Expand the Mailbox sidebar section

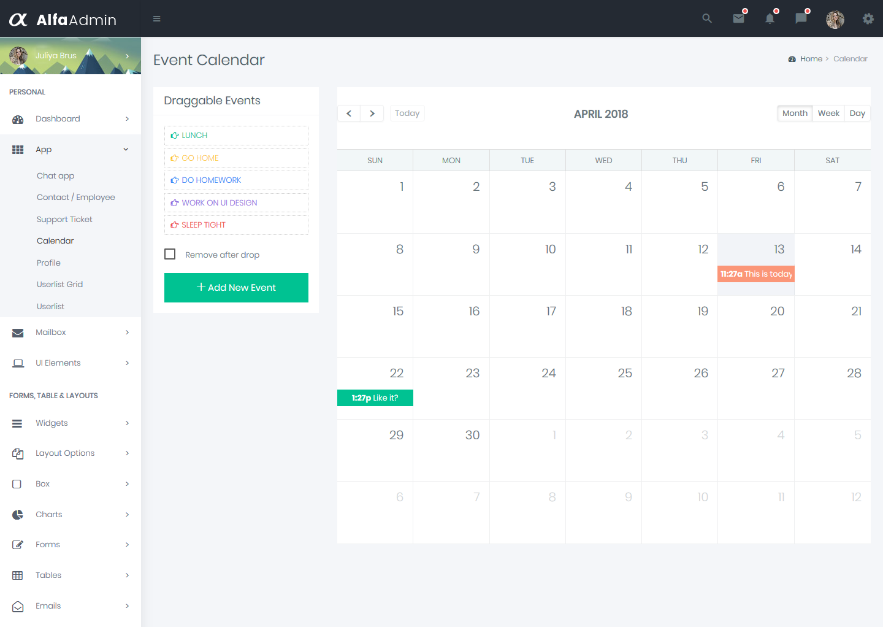51,332
